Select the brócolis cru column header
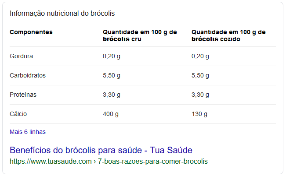Viewport: 286px width, 176px height. click(140, 35)
